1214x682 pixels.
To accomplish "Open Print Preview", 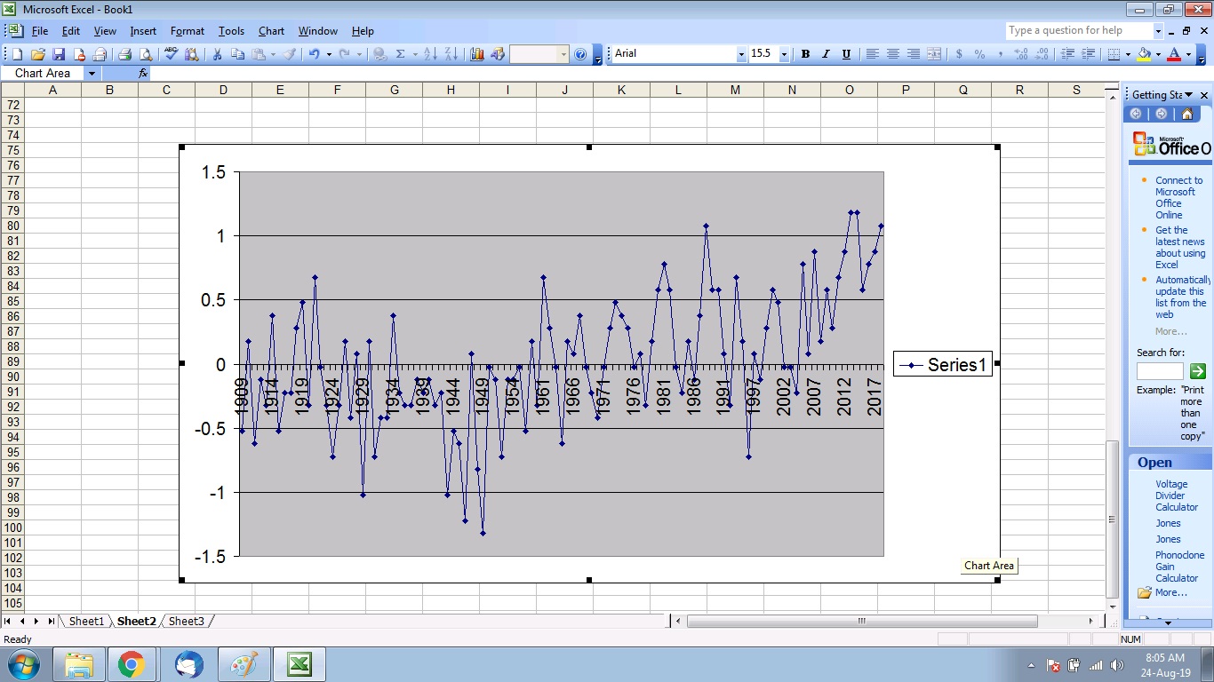I will point(146,54).
